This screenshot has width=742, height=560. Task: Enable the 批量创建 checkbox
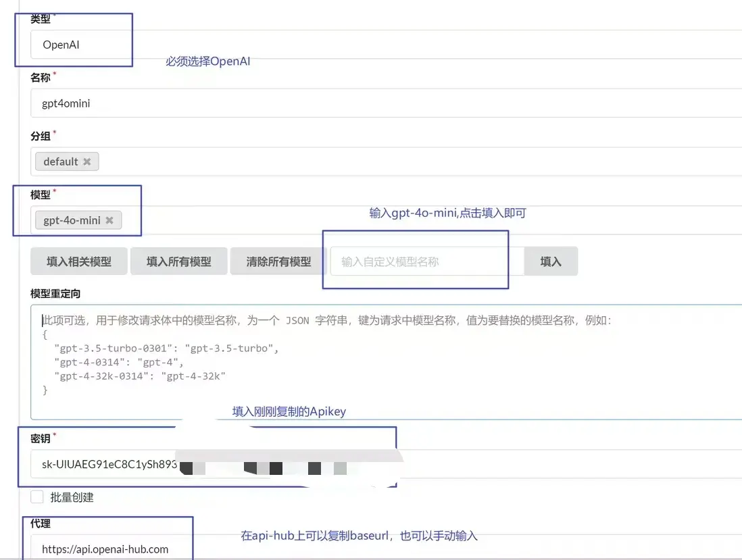(x=37, y=497)
